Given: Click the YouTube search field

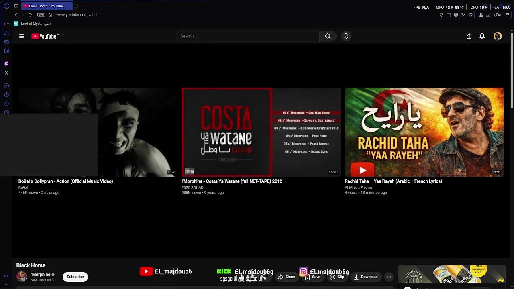Looking at the screenshot, I should [x=247, y=36].
